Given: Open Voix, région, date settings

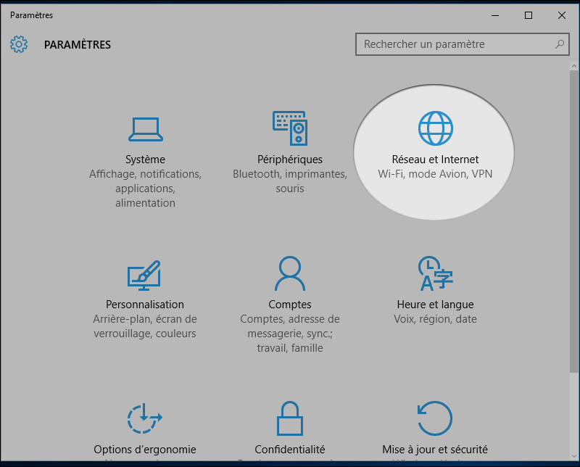Looking at the screenshot, I should click(x=434, y=318).
